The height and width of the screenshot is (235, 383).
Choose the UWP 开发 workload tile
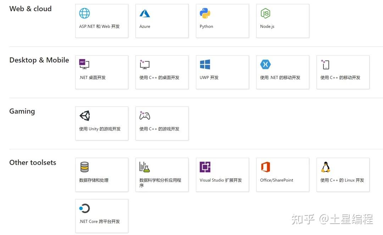coord(222,72)
